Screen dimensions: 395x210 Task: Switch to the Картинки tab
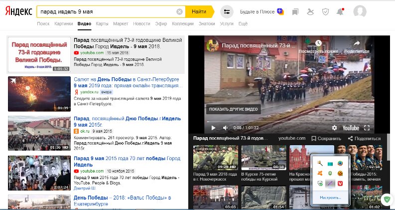63,24
